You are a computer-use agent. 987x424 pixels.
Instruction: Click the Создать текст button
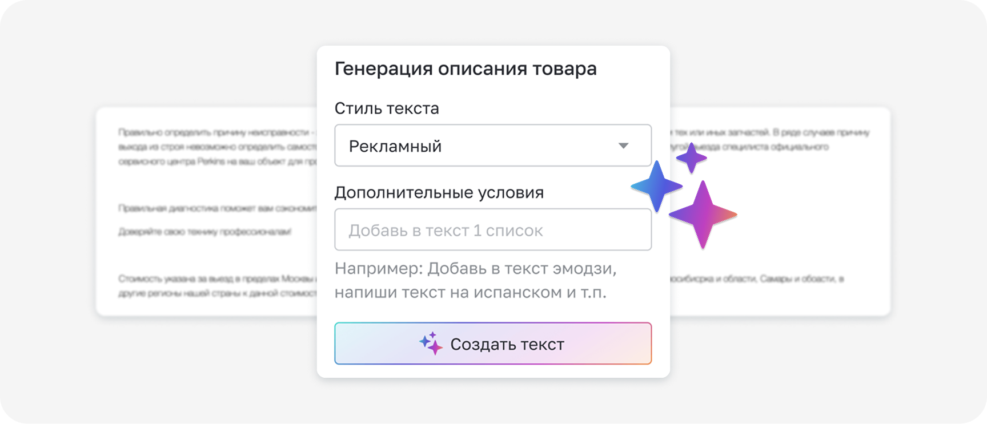click(493, 344)
